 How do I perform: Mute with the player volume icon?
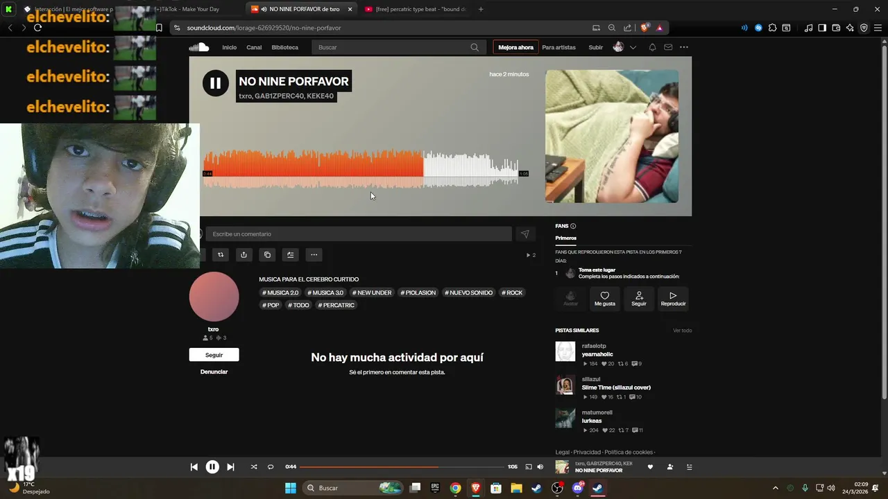[x=540, y=467]
